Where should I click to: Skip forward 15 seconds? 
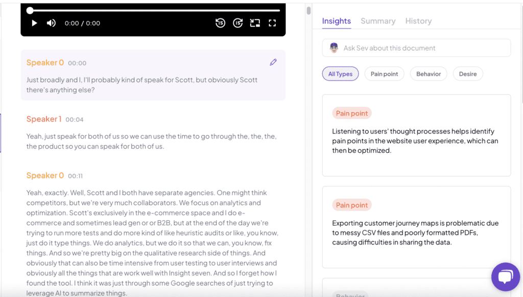(237, 23)
